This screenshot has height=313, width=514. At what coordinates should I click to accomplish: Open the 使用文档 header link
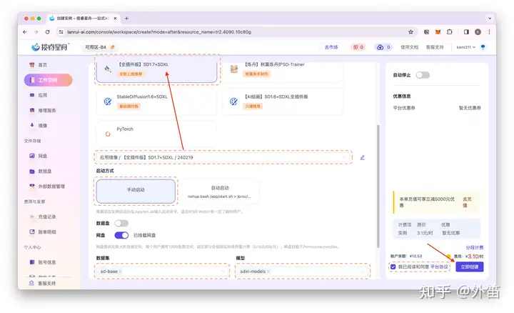pyautogui.click(x=409, y=47)
